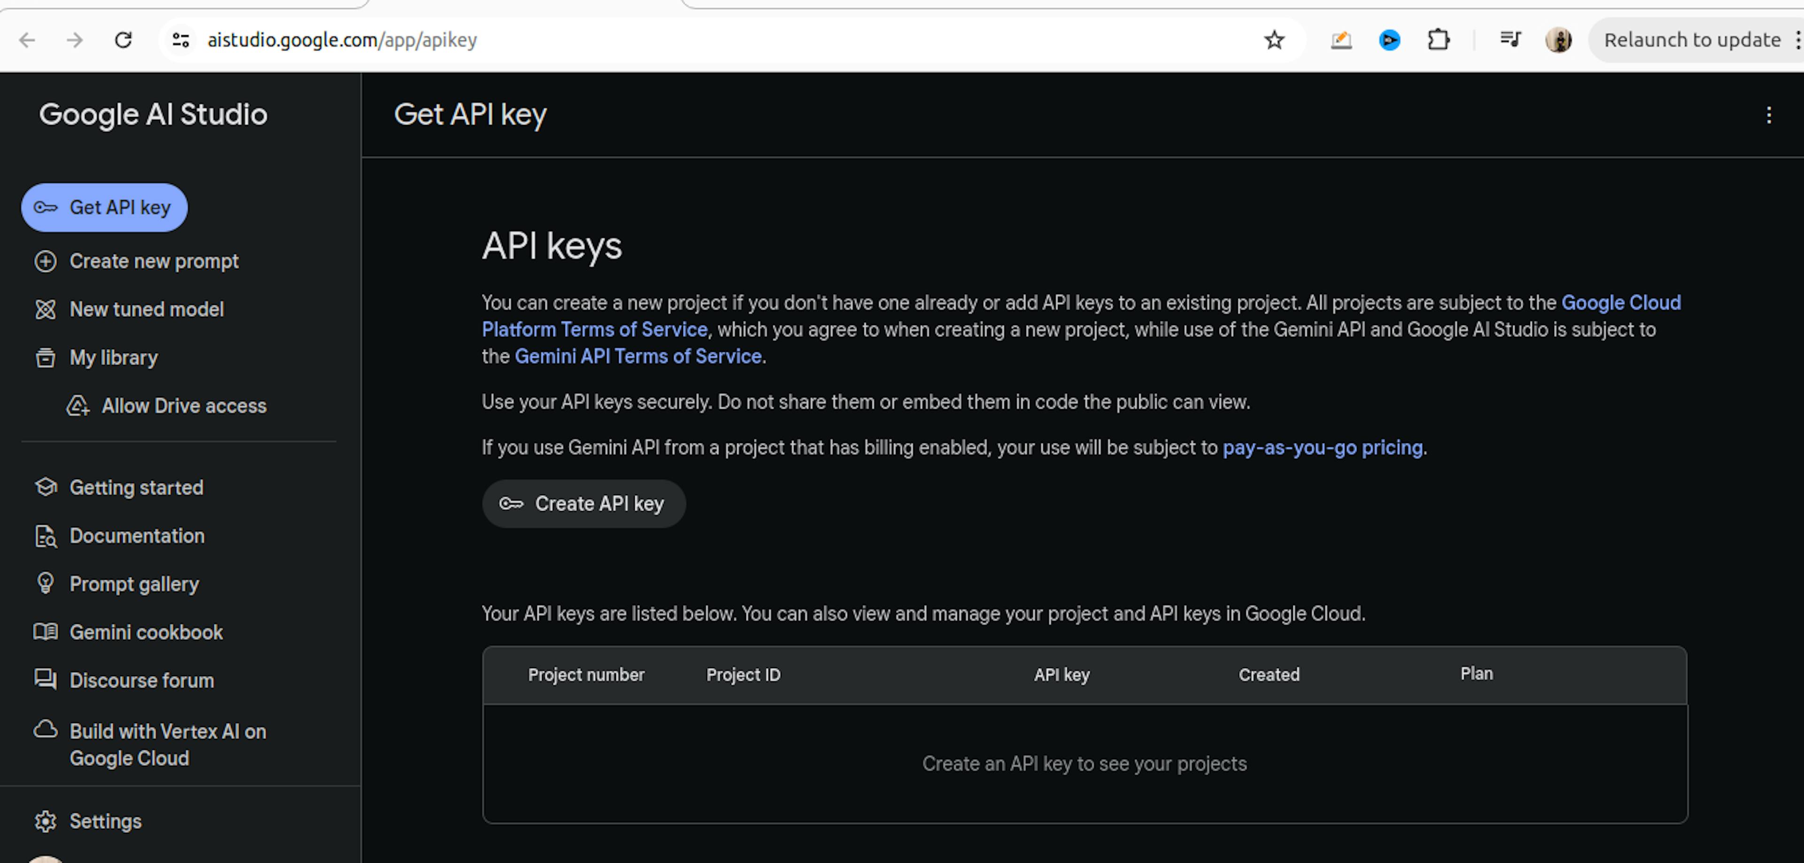Click the plus-circle icon beside Create new prompt
Image resolution: width=1804 pixels, height=863 pixels.
click(46, 261)
